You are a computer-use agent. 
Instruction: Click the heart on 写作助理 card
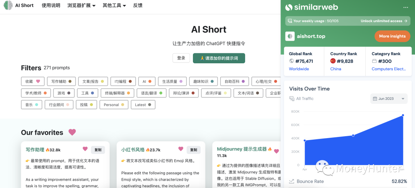click(85, 149)
